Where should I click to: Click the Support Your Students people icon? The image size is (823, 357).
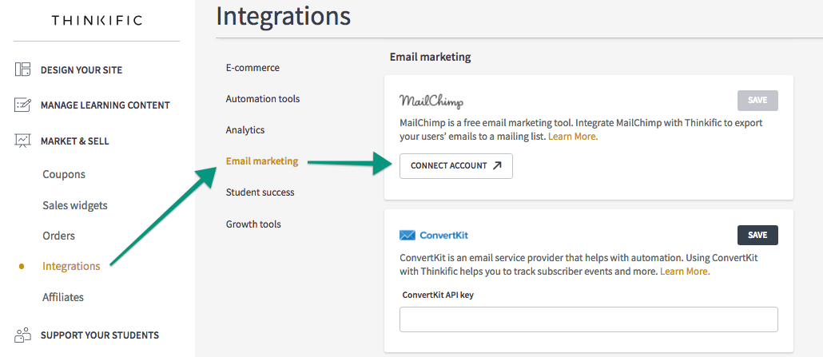pyautogui.click(x=22, y=335)
